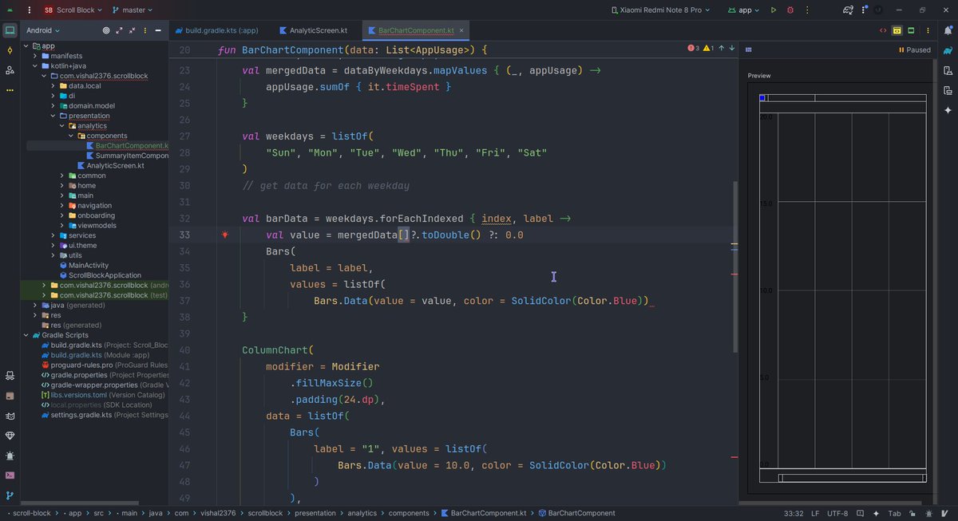The height and width of the screenshot is (521, 958).
Task: Switch editor to Design-only view
Action: click(911, 30)
